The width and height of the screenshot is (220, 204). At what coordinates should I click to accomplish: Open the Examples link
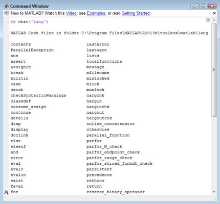tap(96, 13)
